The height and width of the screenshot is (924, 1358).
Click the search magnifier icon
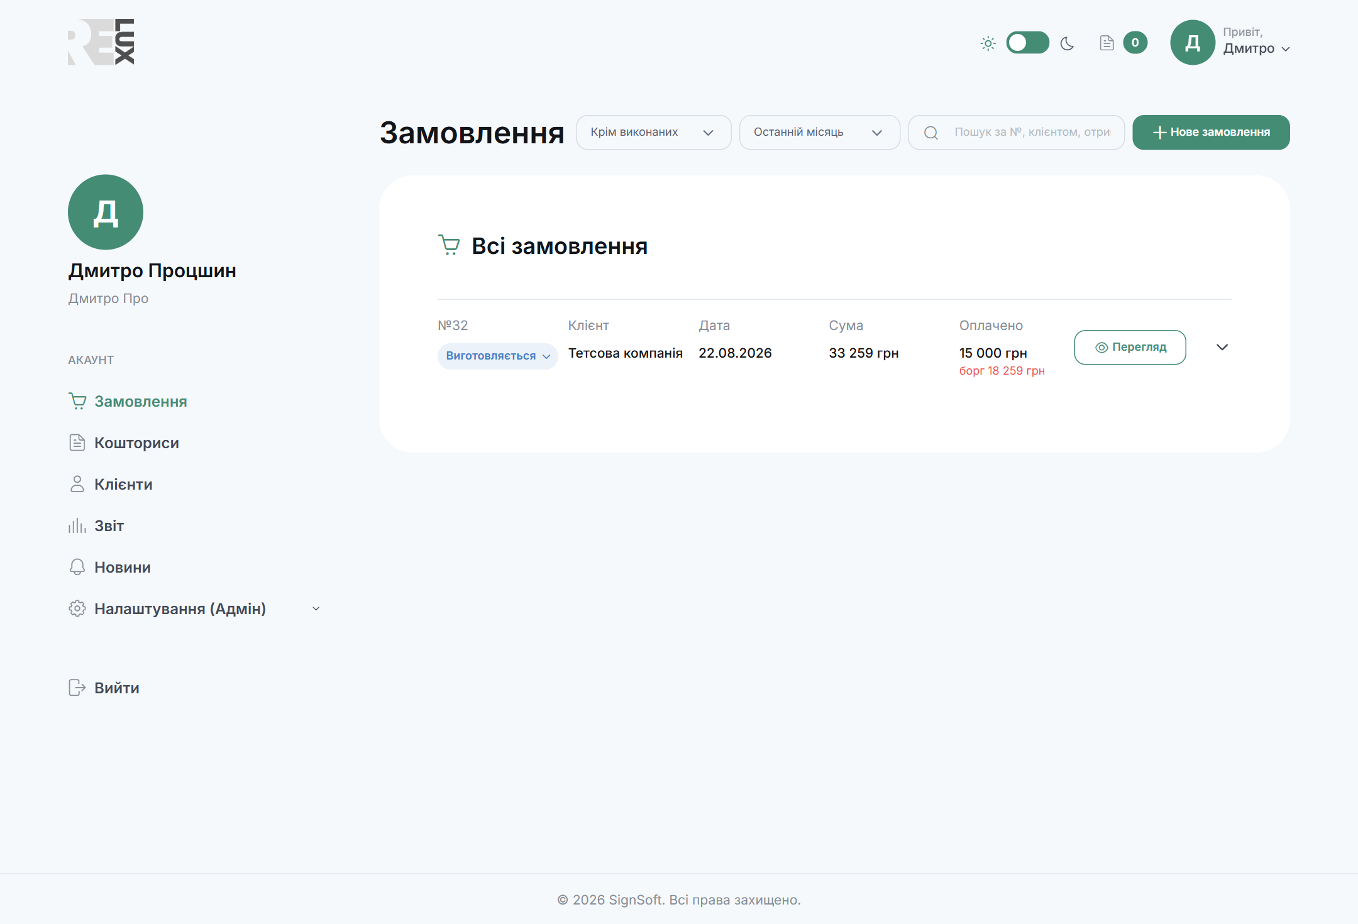click(931, 133)
